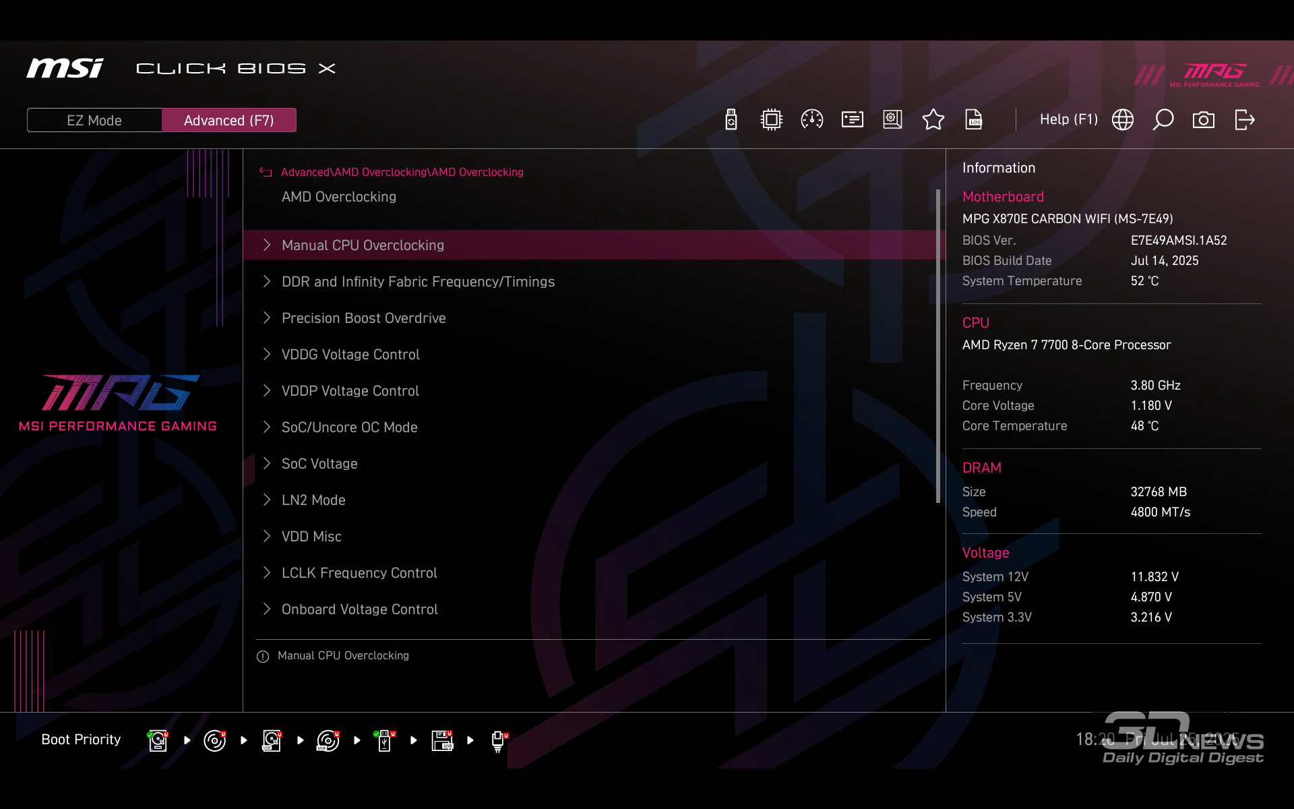Screen dimensions: 1294x809
Task: Expand chevron next to DDR and Infinity Fabric
Action: coord(267,281)
